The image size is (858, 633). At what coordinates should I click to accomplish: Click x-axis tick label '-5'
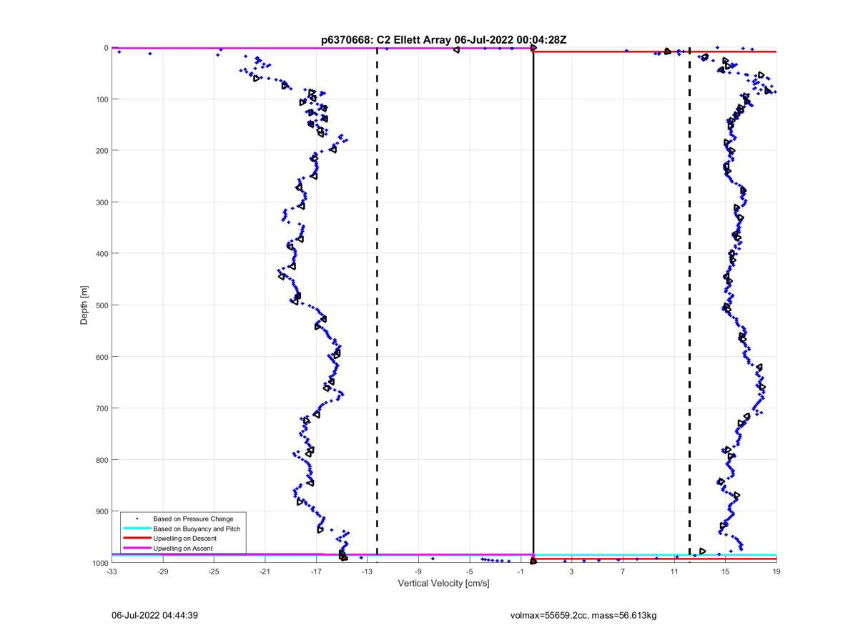[470, 572]
